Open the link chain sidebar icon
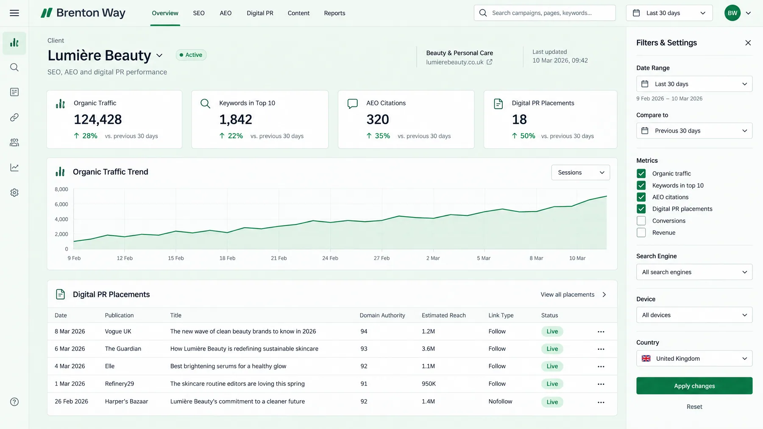The image size is (763, 429). (x=14, y=117)
